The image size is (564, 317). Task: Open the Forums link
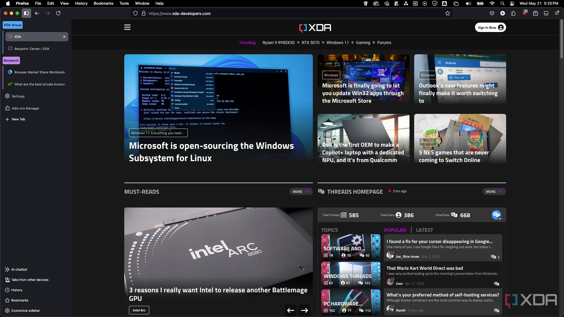(384, 43)
